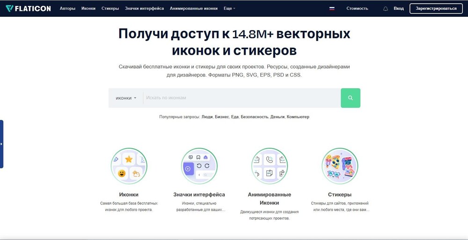Viewport: 468px width, 240px height.
Task: Click the Flaticon logo
Action: coord(29,8)
